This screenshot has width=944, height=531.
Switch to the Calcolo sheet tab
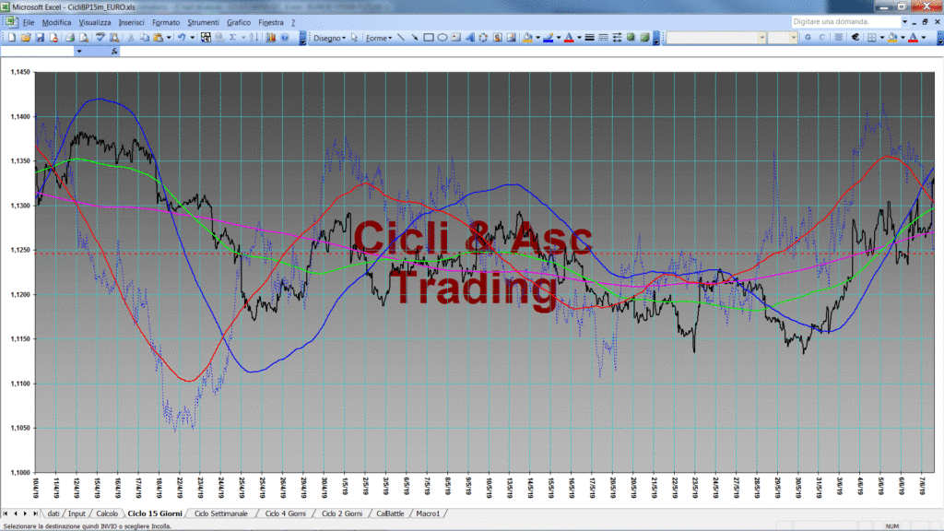pyautogui.click(x=107, y=513)
